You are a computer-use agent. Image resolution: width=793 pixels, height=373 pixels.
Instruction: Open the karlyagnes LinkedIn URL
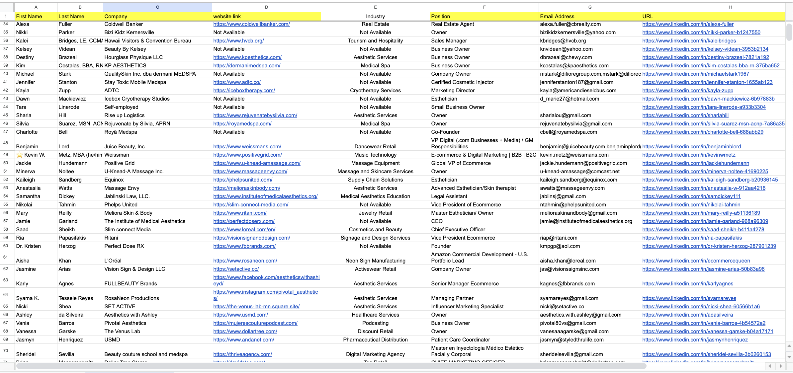pyautogui.click(x=688, y=283)
